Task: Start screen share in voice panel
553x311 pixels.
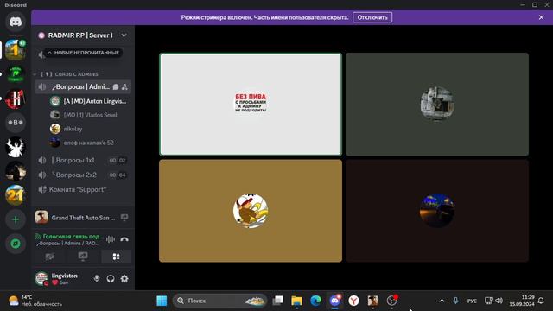Action: (83, 257)
